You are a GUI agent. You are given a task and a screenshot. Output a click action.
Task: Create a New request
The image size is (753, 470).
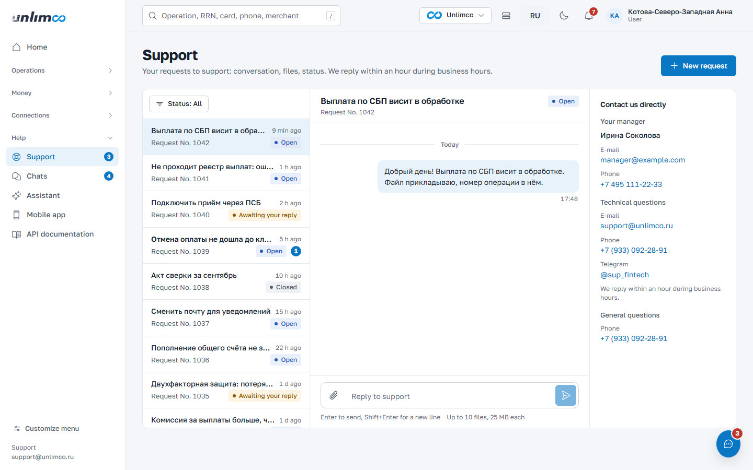click(x=699, y=66)
